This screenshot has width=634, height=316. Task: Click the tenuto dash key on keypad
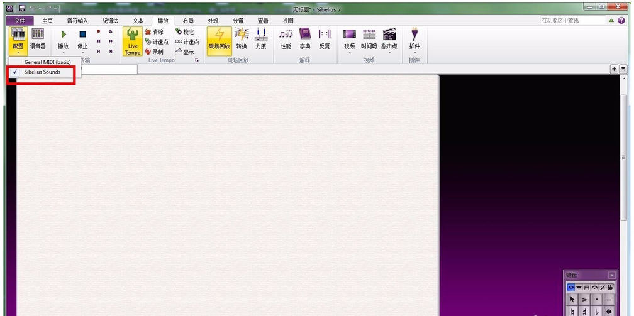(x=609, y=300)
